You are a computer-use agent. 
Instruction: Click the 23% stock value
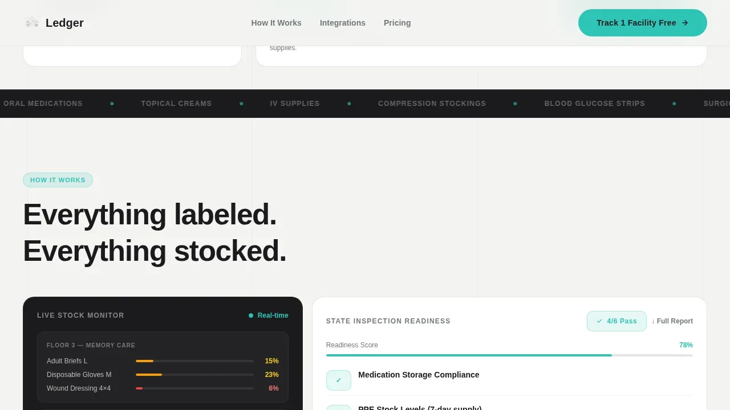(271, 375)
